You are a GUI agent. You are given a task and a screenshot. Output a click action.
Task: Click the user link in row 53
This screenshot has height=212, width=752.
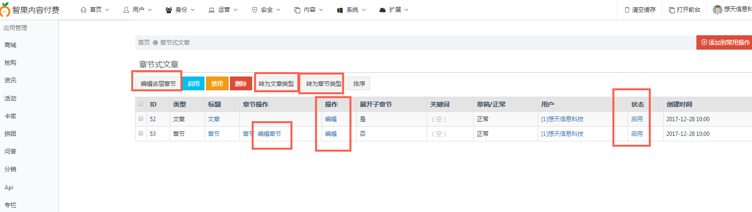tap(562, 133)
